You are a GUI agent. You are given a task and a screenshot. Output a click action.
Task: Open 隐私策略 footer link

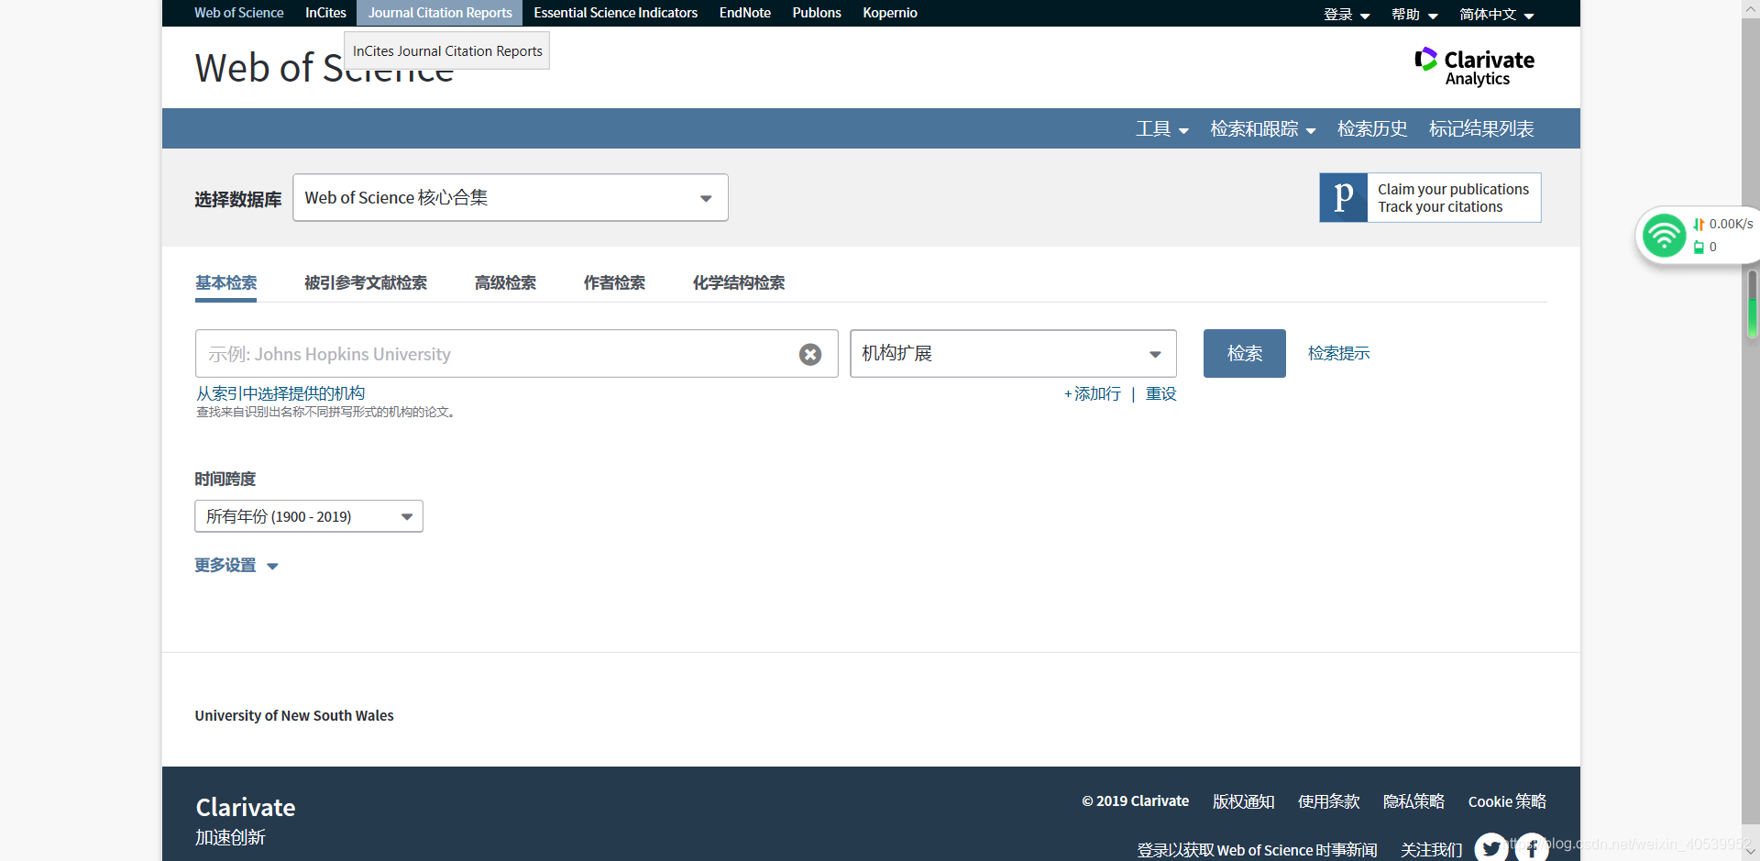(1413, 801)
